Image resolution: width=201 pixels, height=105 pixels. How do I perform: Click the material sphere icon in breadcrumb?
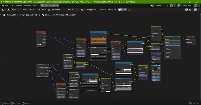tap(43, 15)
